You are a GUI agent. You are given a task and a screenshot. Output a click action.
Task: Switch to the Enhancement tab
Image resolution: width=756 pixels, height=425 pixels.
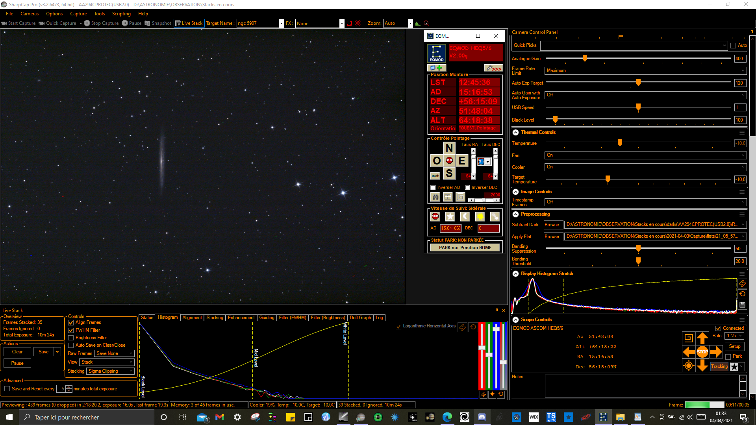(x=241, y=318)
